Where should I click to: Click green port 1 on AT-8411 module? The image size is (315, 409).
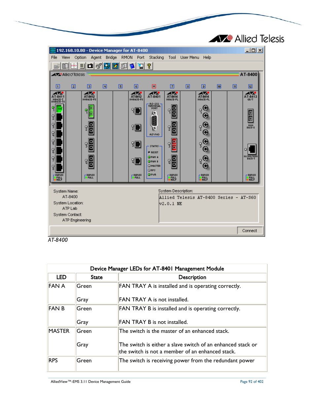point(59,109)
